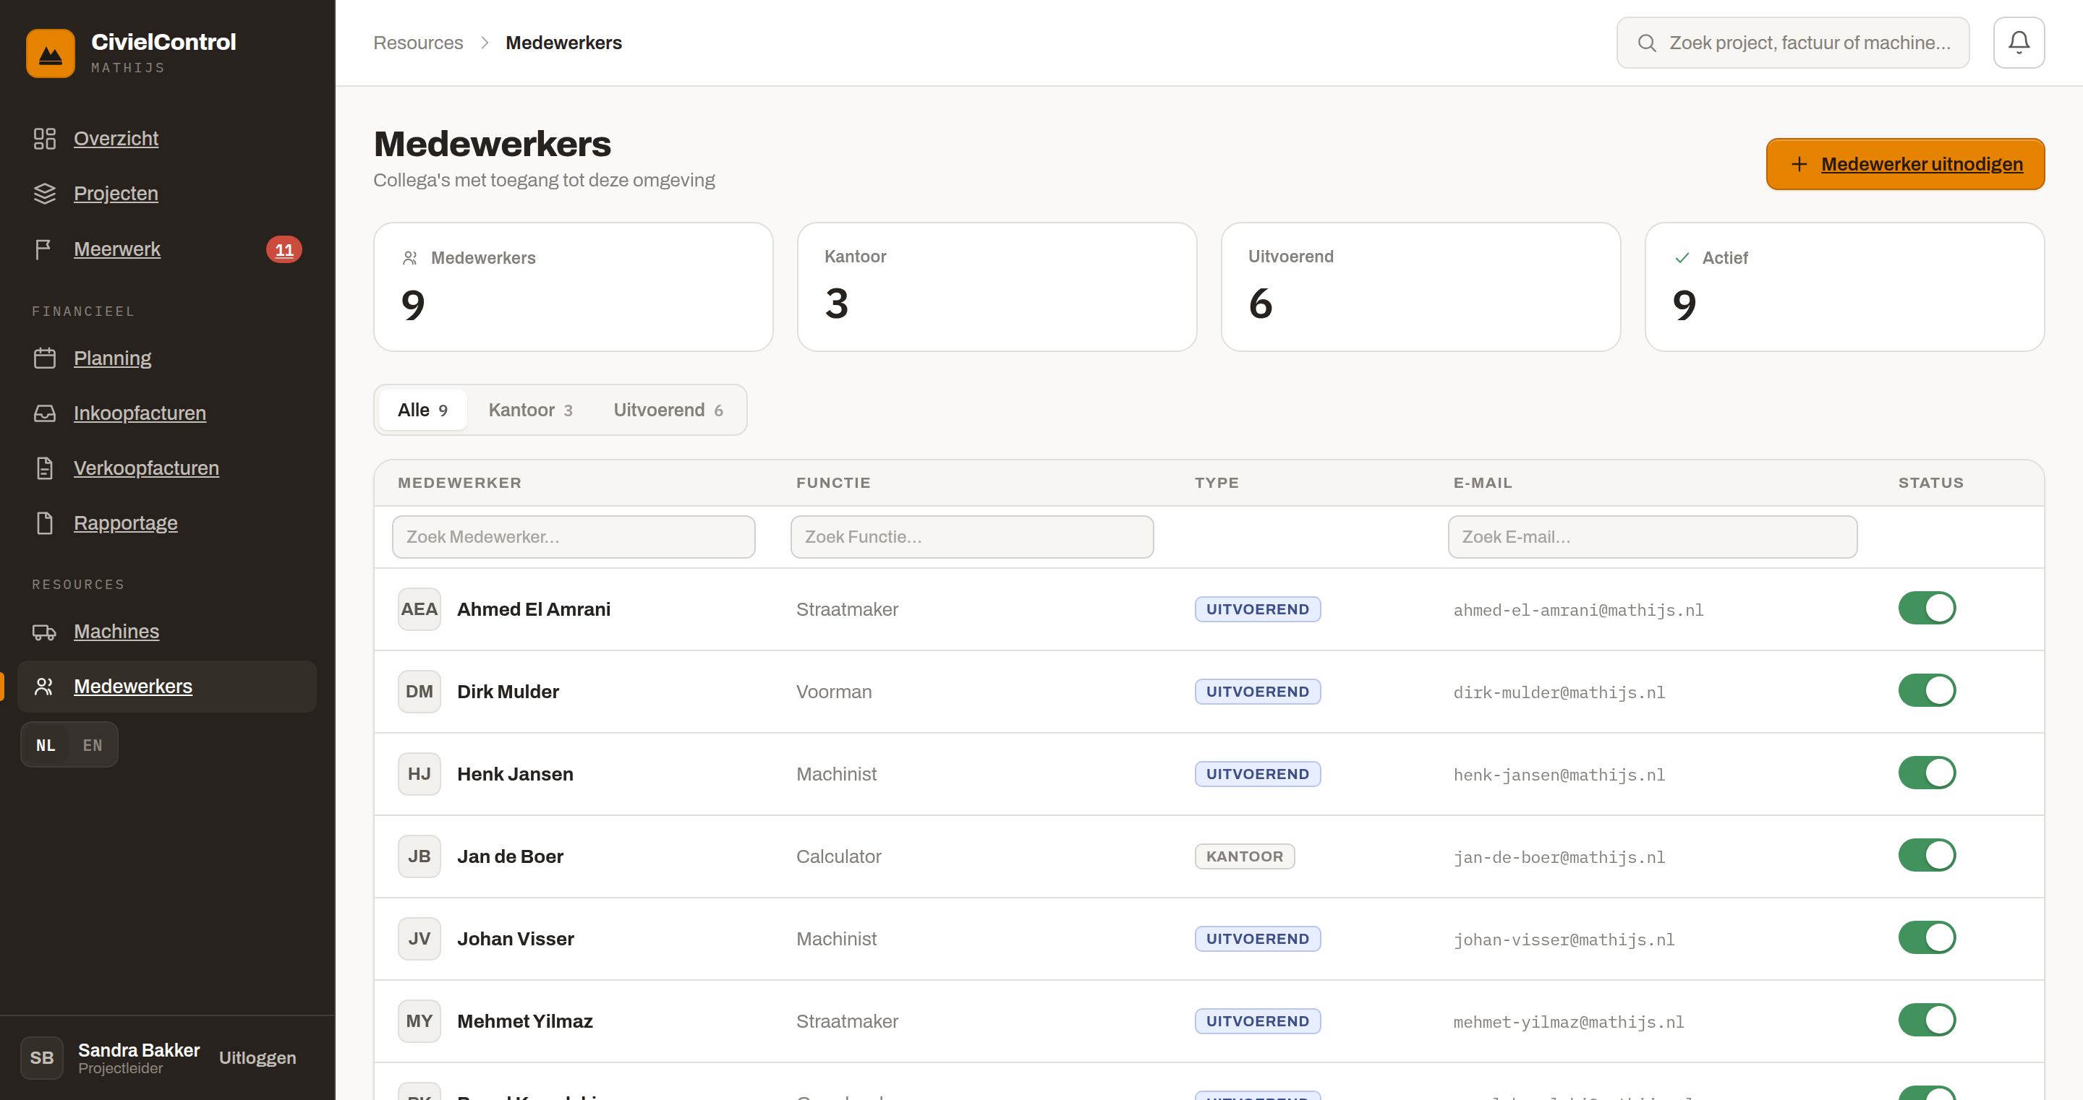
Task: Click the Overzicht grid icon in sidebar
Action: click(x=44, y=138)
